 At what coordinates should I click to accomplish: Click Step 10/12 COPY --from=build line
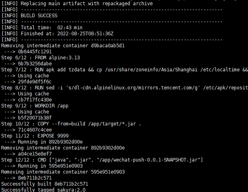[71, 124]
